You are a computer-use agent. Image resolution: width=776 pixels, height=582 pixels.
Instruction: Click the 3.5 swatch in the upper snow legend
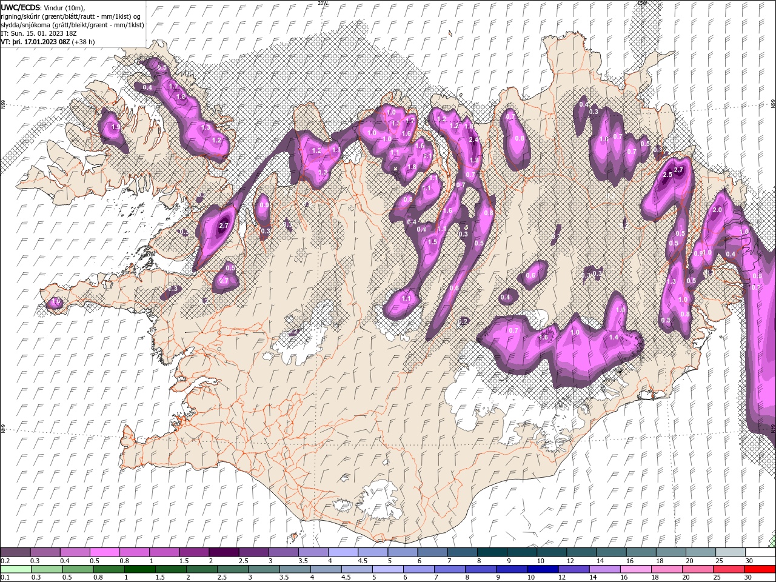(313, 552)
